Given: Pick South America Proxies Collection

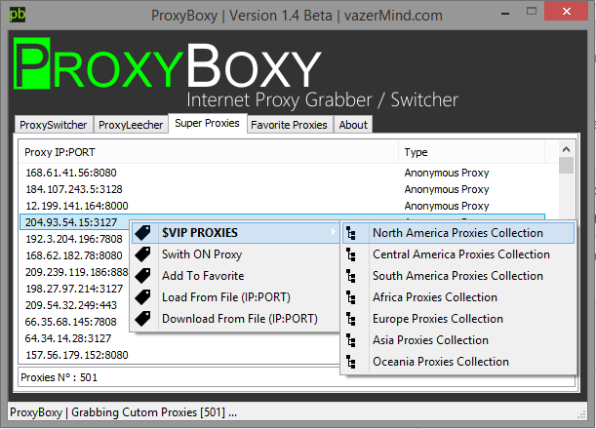Looking at the screenshot, I should (x=458, y=276).
